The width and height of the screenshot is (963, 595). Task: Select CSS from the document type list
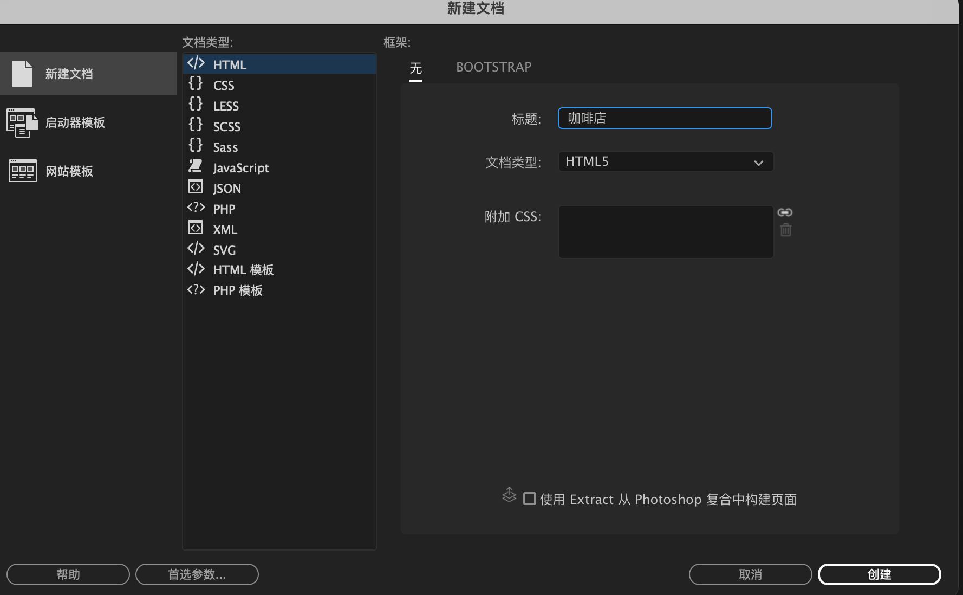[223, 85]
